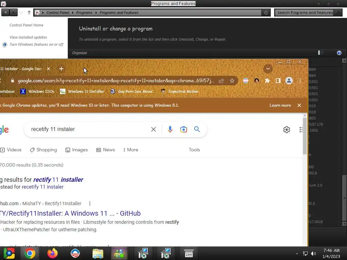Close the Google Search Chrome tab
This screenshot has height=260, width=347.
tap(48, 69)
